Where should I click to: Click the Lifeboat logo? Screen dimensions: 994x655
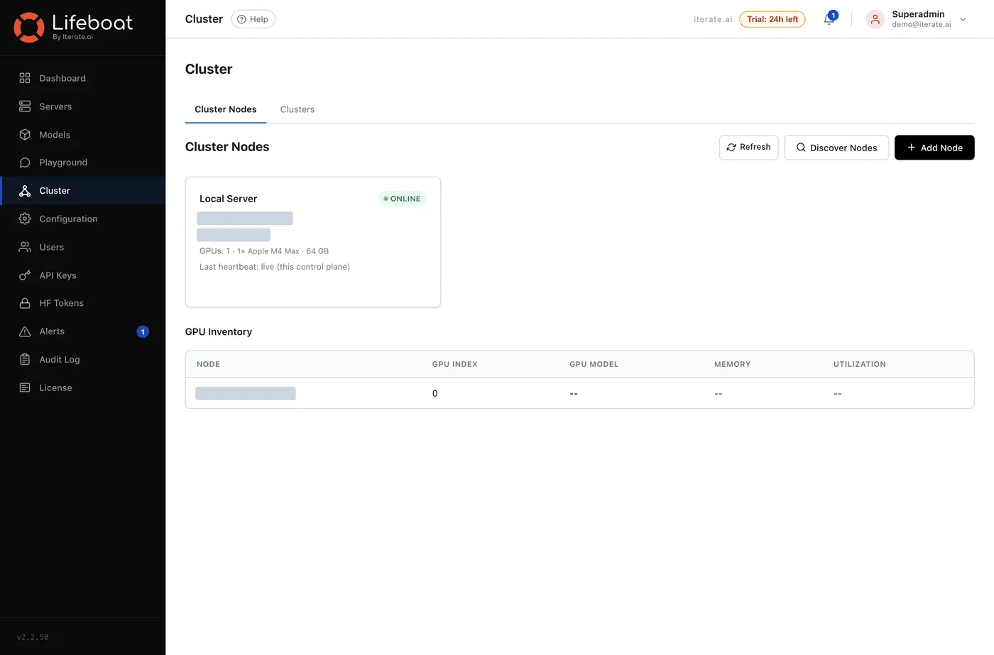click(73, 27)
